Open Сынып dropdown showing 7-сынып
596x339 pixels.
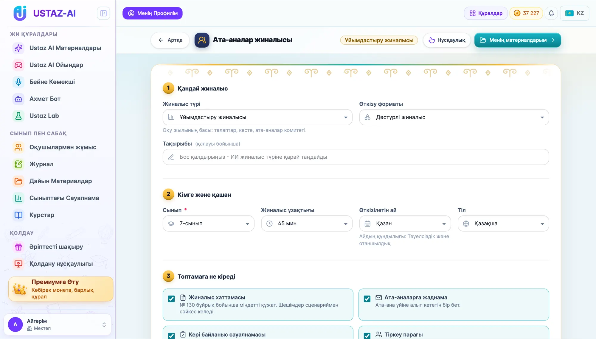click(208, 224)
